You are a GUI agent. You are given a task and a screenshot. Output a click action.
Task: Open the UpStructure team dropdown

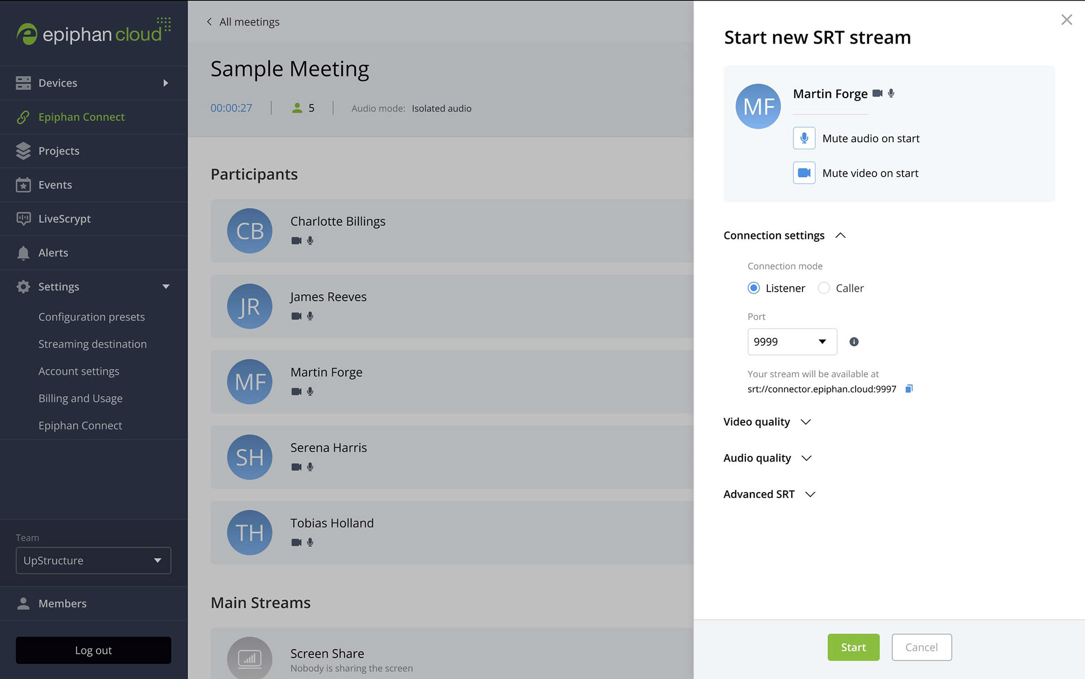pyautogui.click(x=93, y=560)
